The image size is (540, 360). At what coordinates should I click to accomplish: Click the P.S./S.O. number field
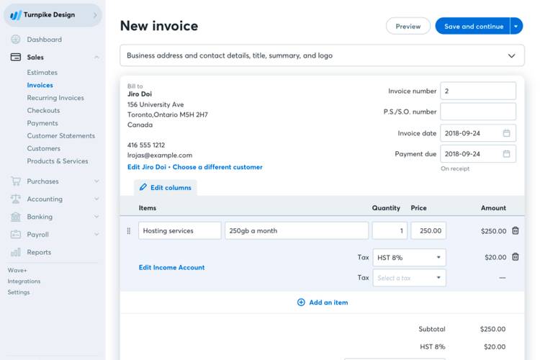coord(477,112)
